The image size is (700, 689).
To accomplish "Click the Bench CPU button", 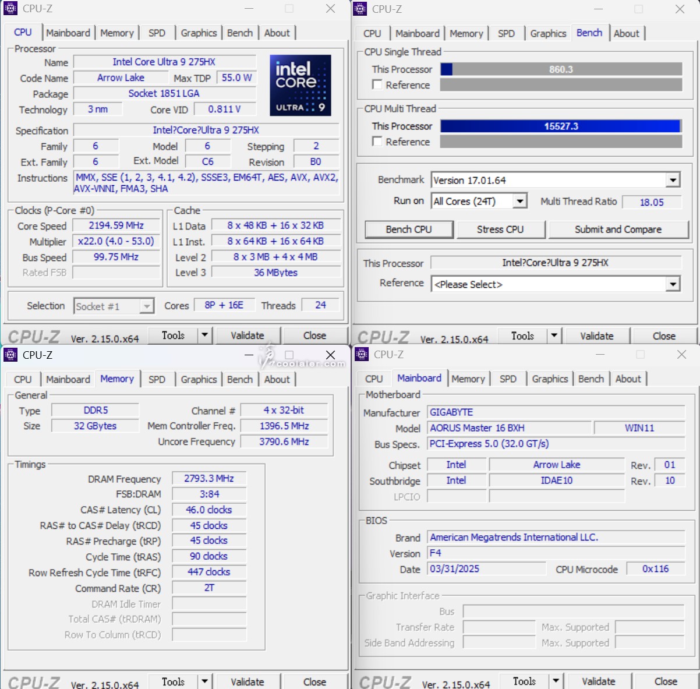I will point(409,229).
